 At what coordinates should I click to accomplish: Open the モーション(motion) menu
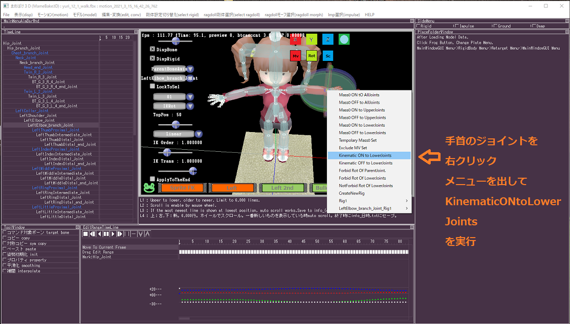[53, 15]
